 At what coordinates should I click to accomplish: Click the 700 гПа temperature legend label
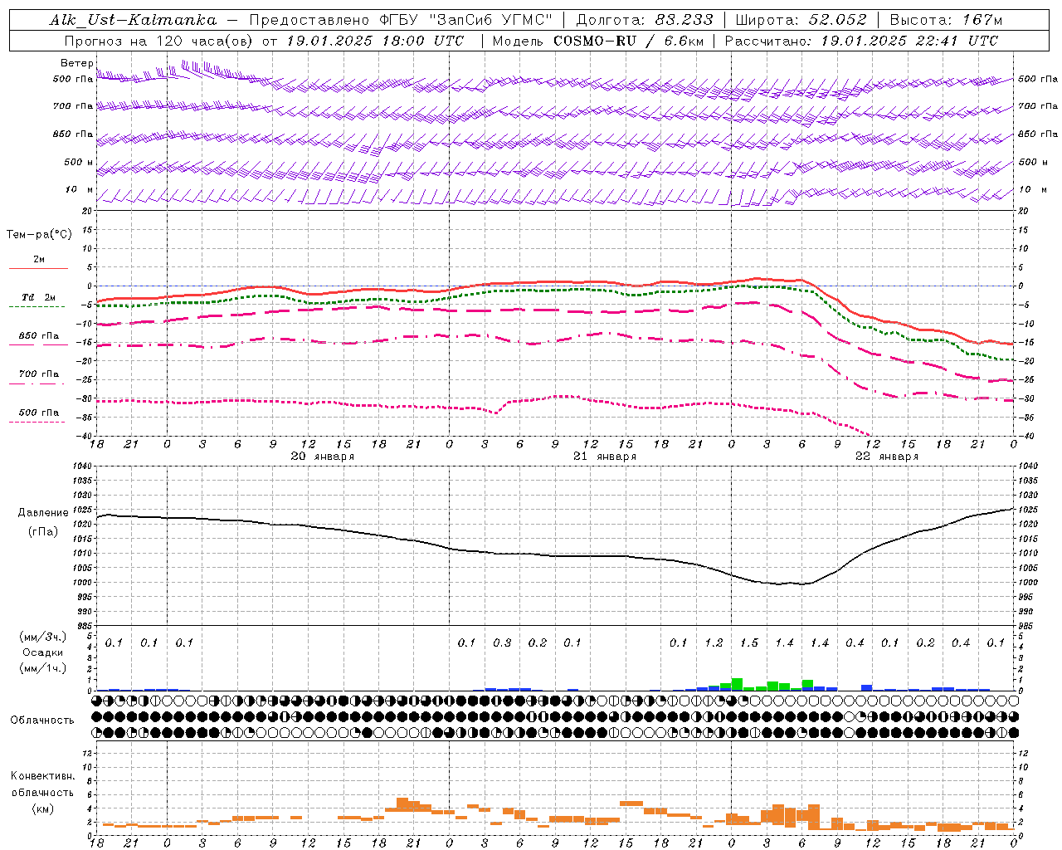[39, 374]
